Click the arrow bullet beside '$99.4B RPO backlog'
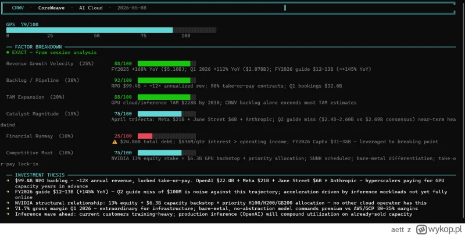 click(8, 180)
